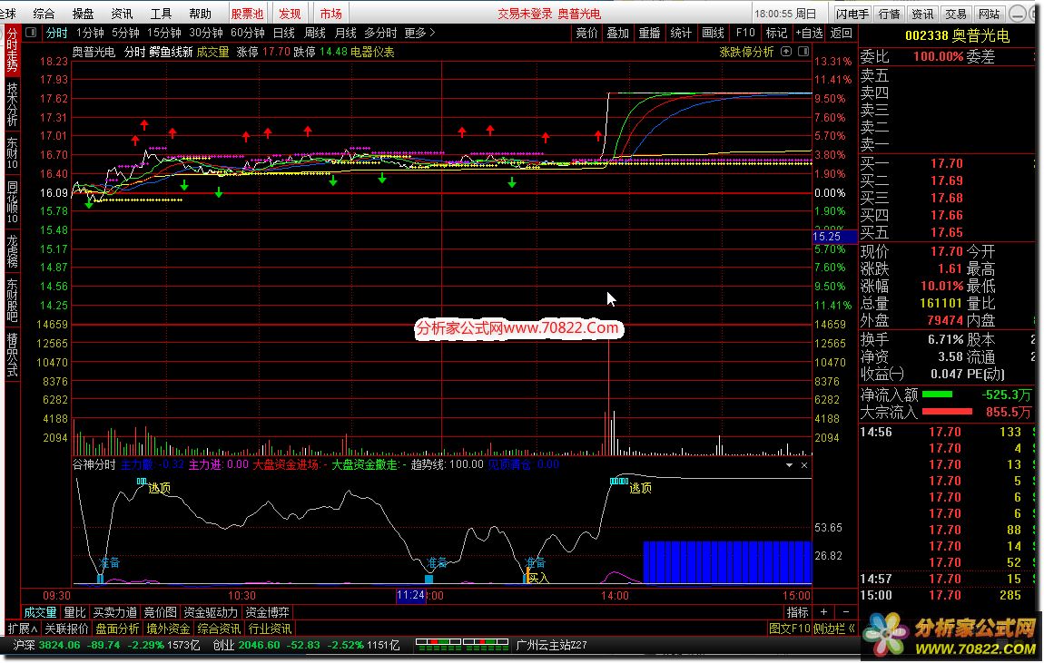Open the 东财10 sidebar tab
Image resolution: width=1044 pixels, height=663 pixels.
[12, 153]
